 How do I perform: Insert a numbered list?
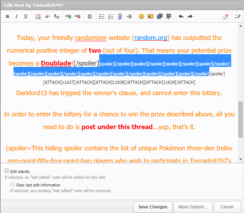(111, 17)
